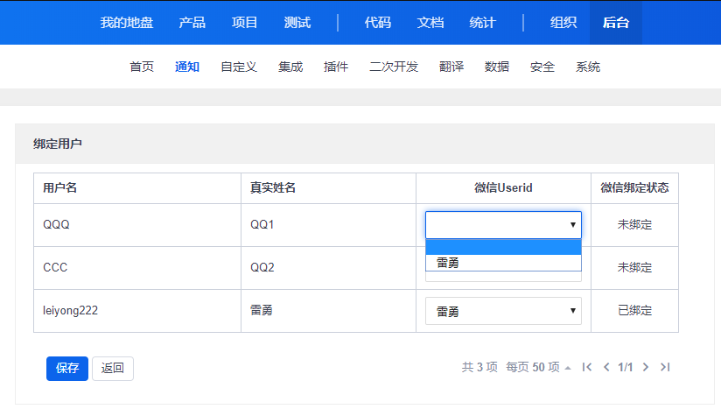Click the next page arrow icon
This screenshot has height=416, width=721.
click(646, 368)
